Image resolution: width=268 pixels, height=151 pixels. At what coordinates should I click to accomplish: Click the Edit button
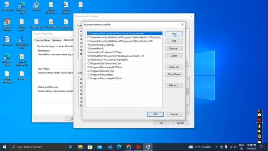174,41
